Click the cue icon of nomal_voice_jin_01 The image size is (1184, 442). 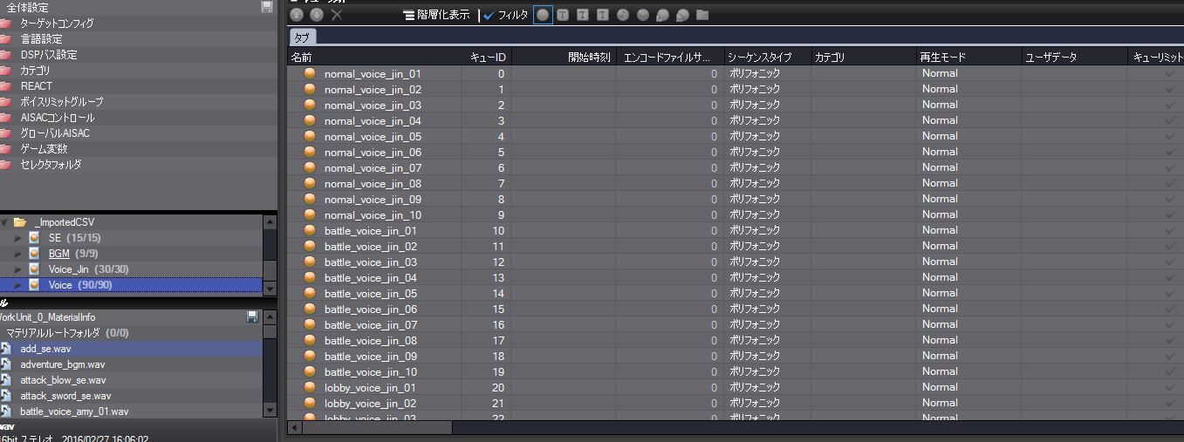tap(309, 73)
